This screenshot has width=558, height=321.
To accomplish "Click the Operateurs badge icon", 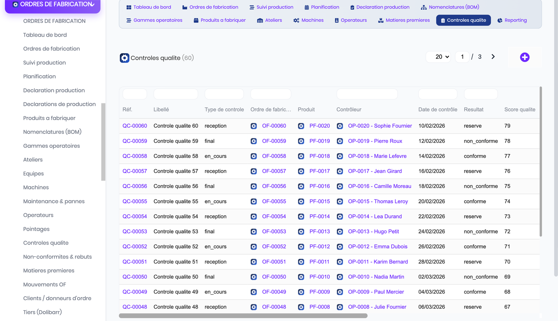I will click(x=337, y=20).
